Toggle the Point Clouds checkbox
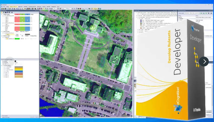The image size is (214, 122). click(x=3, y=32)
